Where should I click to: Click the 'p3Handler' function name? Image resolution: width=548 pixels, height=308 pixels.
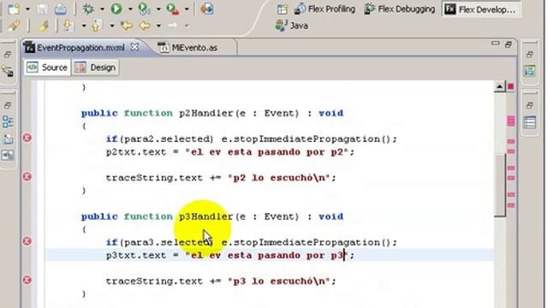click(205, 216)
